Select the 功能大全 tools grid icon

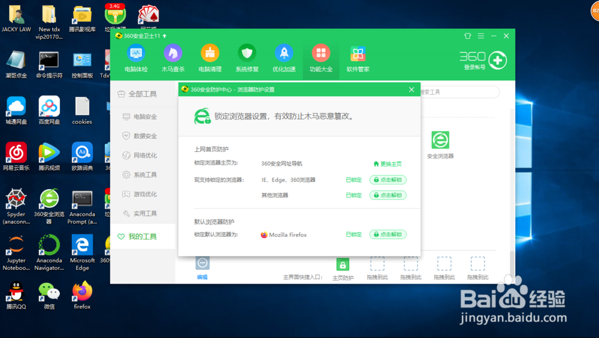321,53
